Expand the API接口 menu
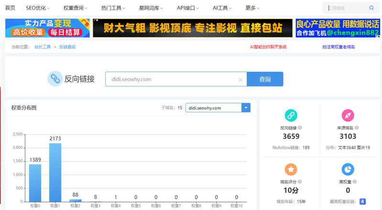The width and height of the screenshot is (382, 210). pyautogui.click(x=188, y=8)
